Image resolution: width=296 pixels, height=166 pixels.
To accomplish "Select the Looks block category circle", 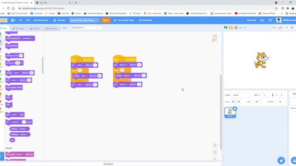I will pyautogui.click(x=0, y=41).
